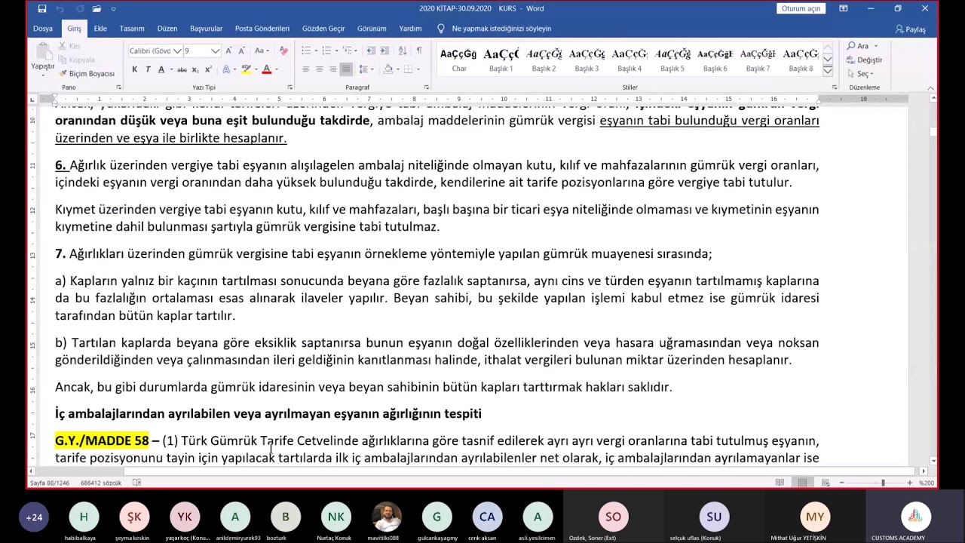The height and width of the screenshot is (543, 965).
Task: Click the vertical scrollbar thumb
Action: point(933,132)
